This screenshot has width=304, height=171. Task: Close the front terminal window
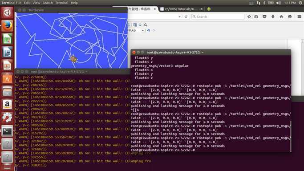point(134,53)
